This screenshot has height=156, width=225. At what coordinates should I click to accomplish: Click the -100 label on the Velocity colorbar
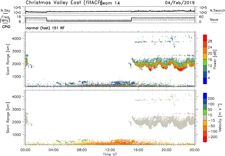pyautogui.click(x=212, y=131)
